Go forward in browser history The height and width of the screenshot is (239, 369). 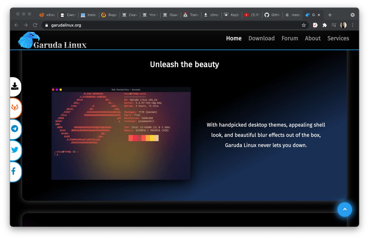pos(26,25)
